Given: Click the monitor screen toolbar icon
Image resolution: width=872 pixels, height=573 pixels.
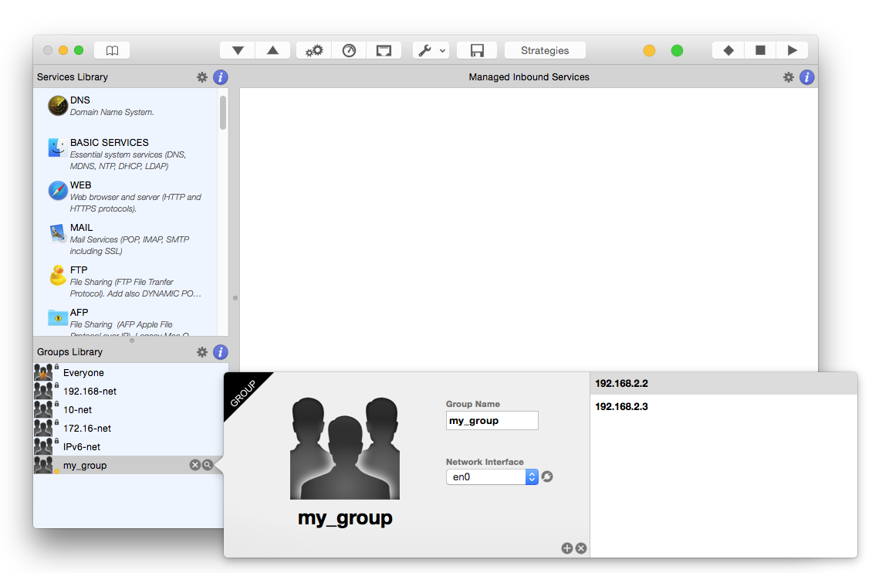Looking at the screenshot, I should [384, 50].
